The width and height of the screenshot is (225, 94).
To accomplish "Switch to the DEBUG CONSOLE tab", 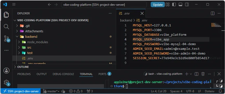I will pyautogui.click(x=63, y=74).
